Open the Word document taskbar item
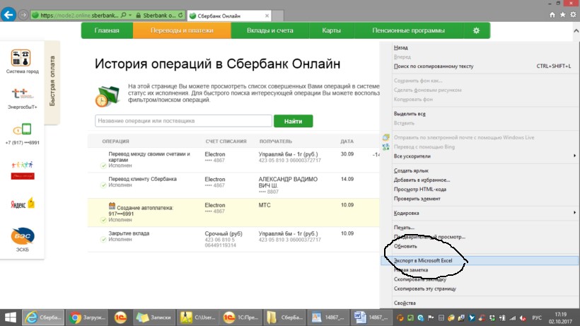 tap(371, 317)
